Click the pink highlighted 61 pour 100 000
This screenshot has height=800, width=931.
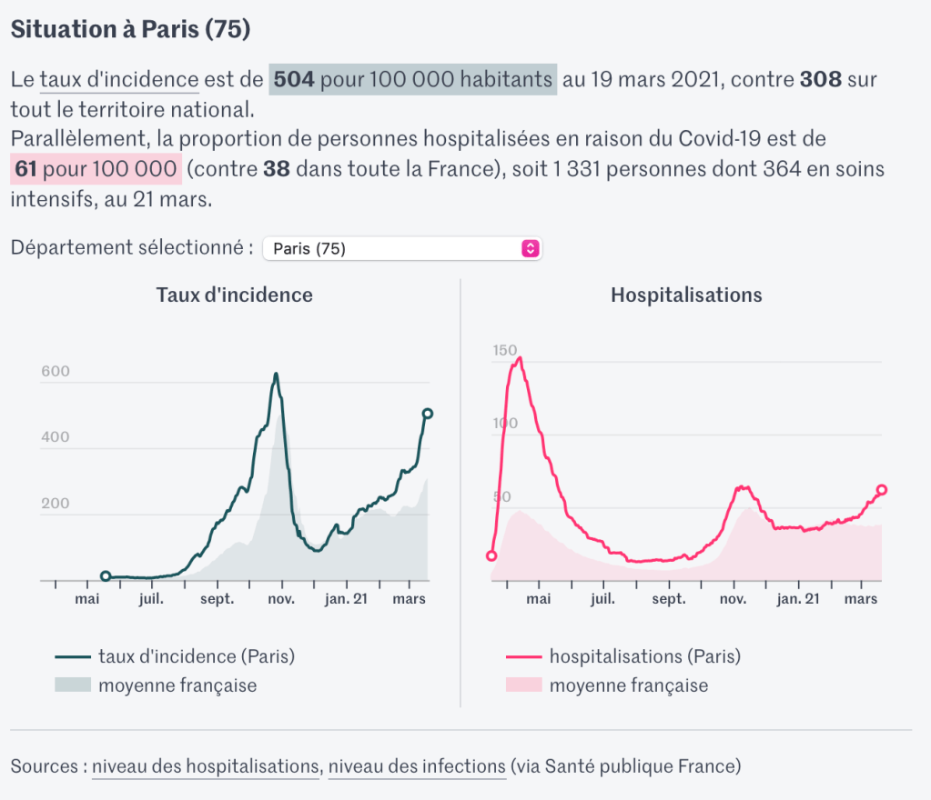point(96,169)
